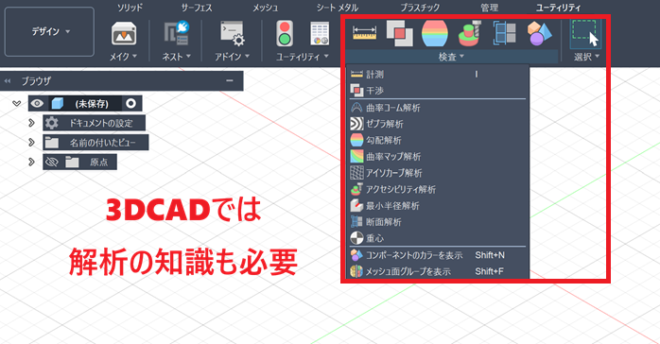Choose アクセシビリティ解析 menu entry

[x=438, y=189]
